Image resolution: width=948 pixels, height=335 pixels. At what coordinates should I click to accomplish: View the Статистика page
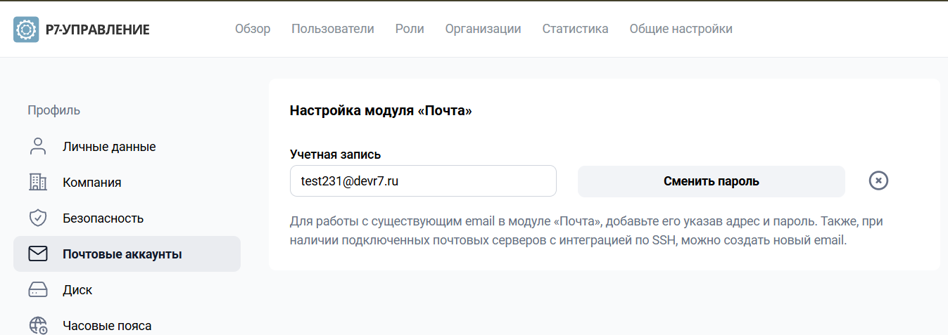tap(575, 29)
